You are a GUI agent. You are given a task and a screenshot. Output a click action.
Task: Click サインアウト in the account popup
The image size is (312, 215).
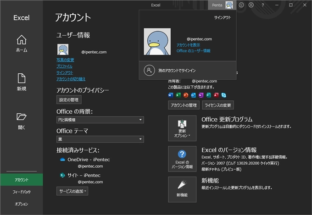pyautogui.click(x=223, y=17)
